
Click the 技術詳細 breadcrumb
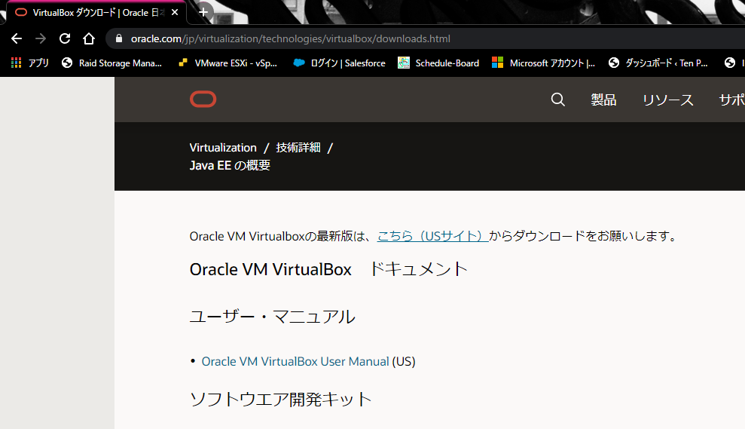click(x=298, y=148)
